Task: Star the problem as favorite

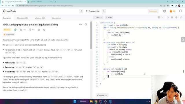Action: click(x=39, y=30)
